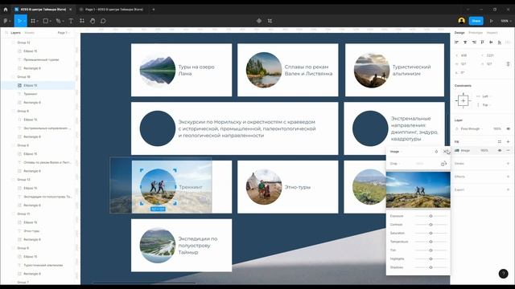Image resolution: width=515 pixels, height=289 pixels.
Task: Open the Resources components tool
Action: click(x=82, y=21)
